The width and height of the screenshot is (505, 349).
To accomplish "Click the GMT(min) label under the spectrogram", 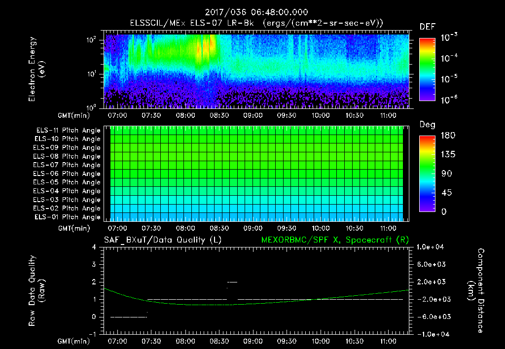I will coord(73,115).
